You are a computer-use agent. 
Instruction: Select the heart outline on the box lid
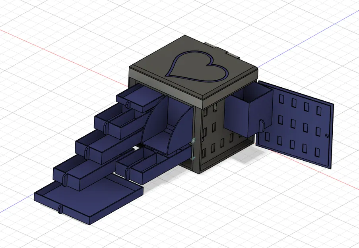point(196,65)
